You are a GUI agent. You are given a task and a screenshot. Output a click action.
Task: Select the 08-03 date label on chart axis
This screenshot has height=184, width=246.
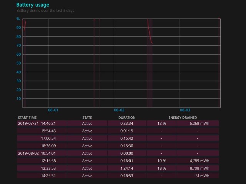point(185,110)
